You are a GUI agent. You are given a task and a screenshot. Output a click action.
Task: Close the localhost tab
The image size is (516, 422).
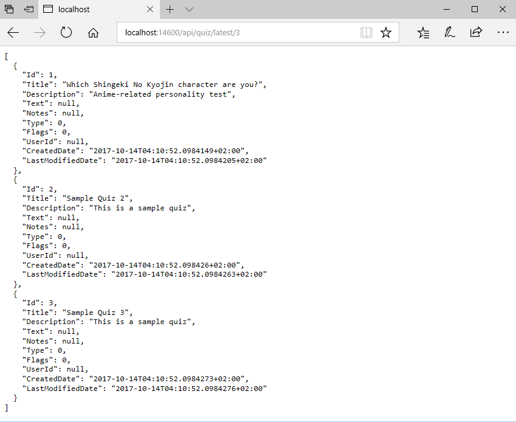(150, 9)
